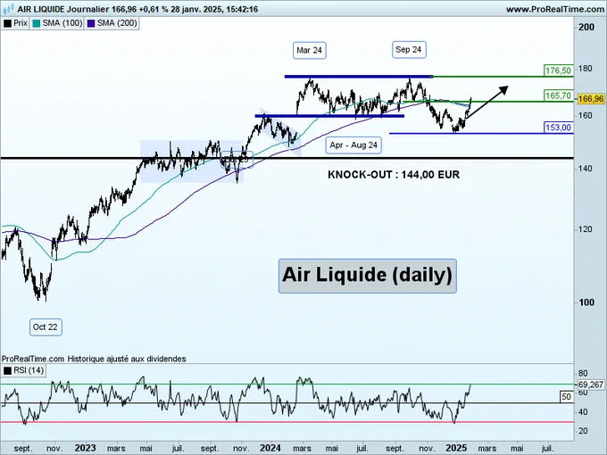607x455 pixels.
Task: Click the juil. label at the axis's right end
Action: point(546,449)
